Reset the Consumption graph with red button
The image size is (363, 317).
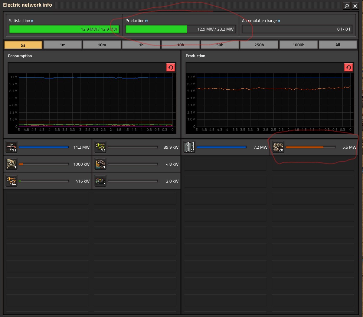(x=171, y=67)
